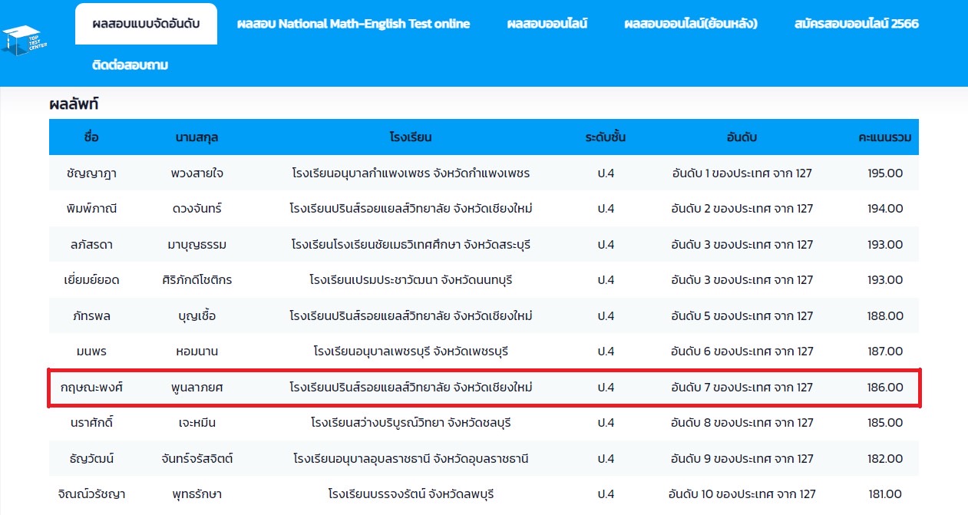Click the rank อันดับ 1 ของประเทศ cell
This screenshot has height=515, width=968.
742,173
